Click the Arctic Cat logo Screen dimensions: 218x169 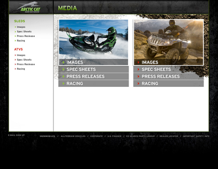coord(29,7)
